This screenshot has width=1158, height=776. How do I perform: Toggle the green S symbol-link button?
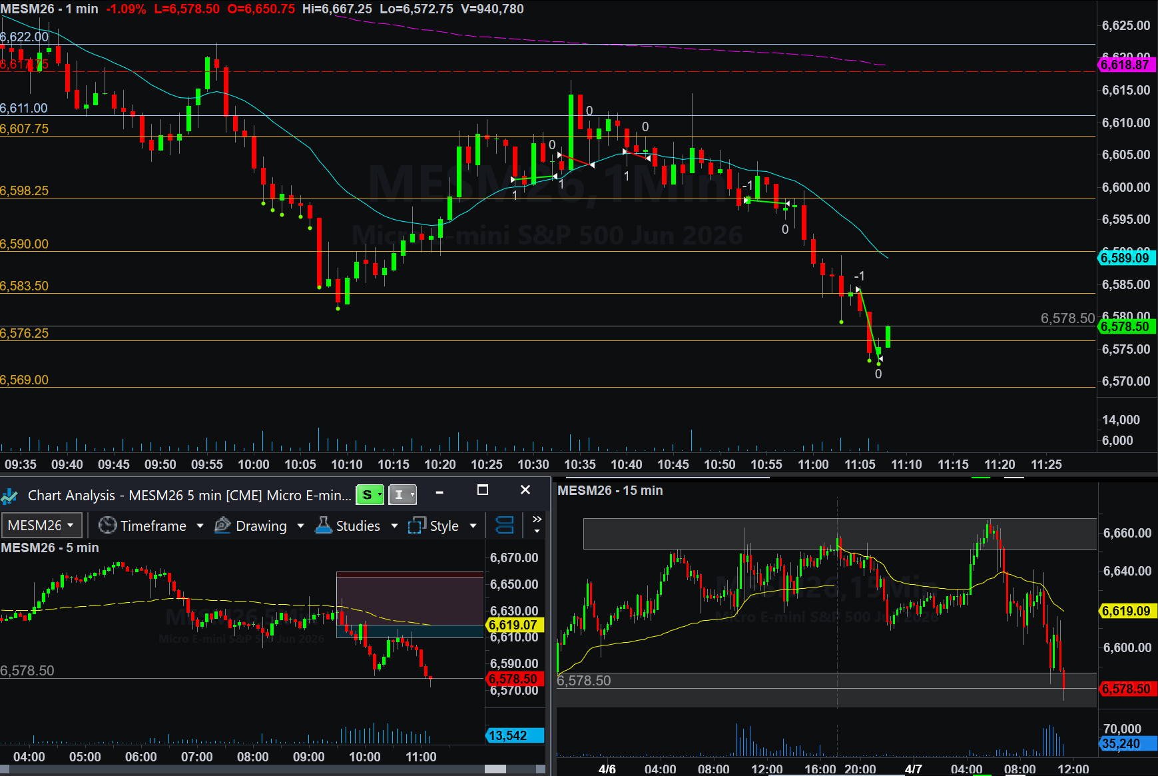point(370,495)
